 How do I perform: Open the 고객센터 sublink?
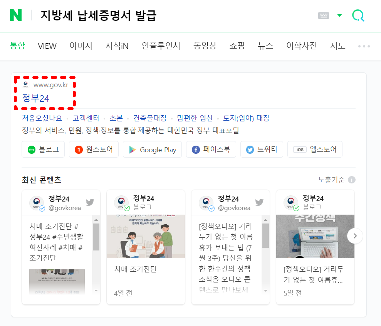tap(86, 118)
